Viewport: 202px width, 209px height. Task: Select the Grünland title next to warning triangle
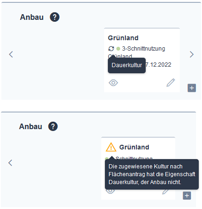(x=134, y=147)
